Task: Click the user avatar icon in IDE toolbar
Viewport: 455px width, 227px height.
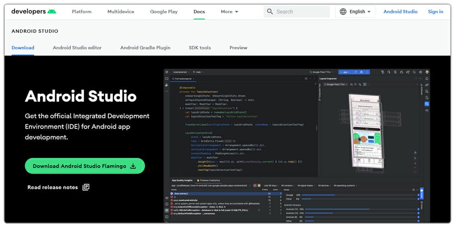Action: pyautogui.click(x=427, y=72)
